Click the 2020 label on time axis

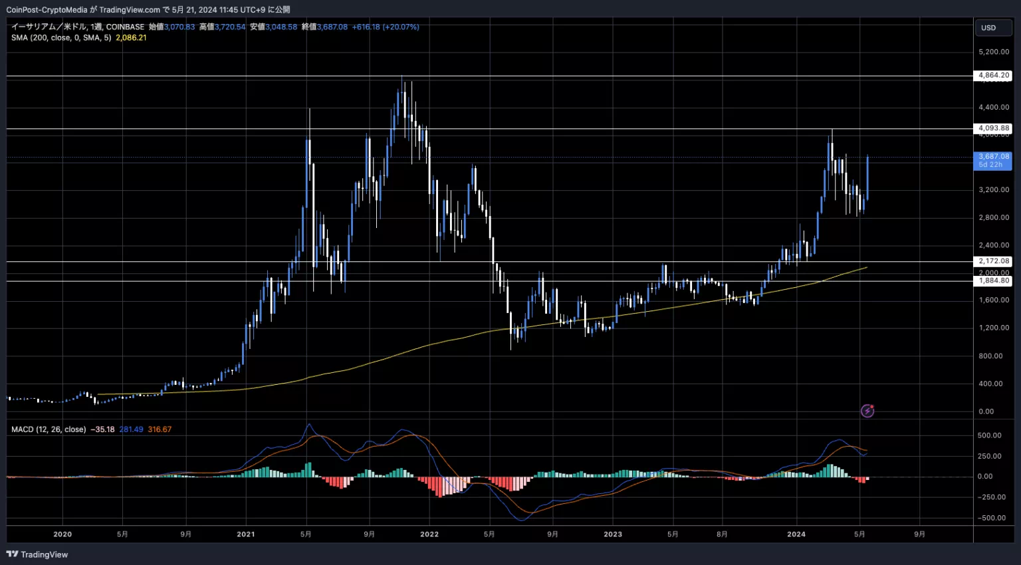tap(62, 534)
